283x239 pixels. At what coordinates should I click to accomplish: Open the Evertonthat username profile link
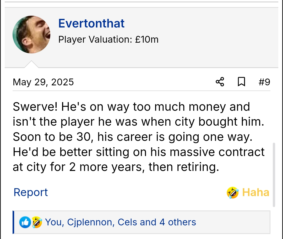pyautogui.click(x=91, y=24)
